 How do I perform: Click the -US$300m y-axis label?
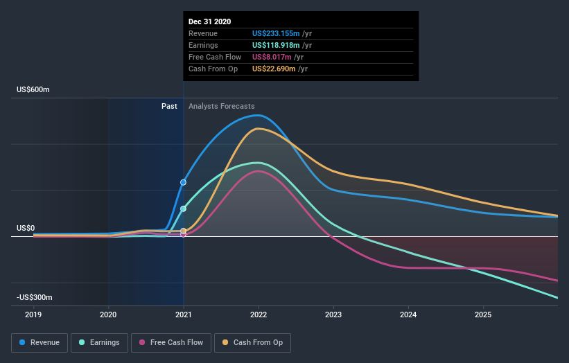pyautogui.click(x=35, y=297)
